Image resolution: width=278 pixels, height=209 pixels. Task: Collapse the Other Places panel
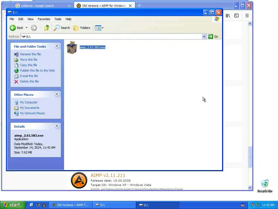(57, 94)
